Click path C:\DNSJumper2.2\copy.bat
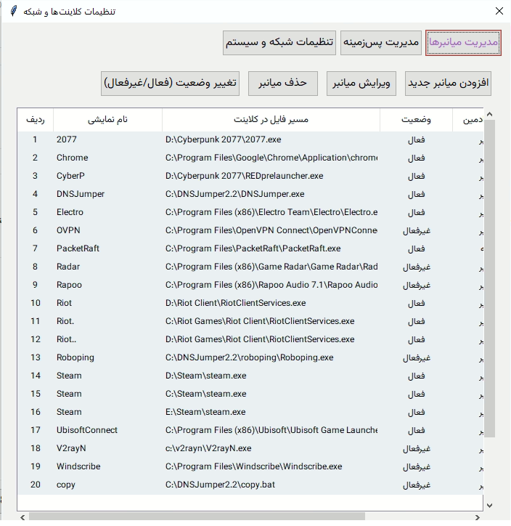The width and height of the screenshot is (511, 526). (x=220, y=485)
